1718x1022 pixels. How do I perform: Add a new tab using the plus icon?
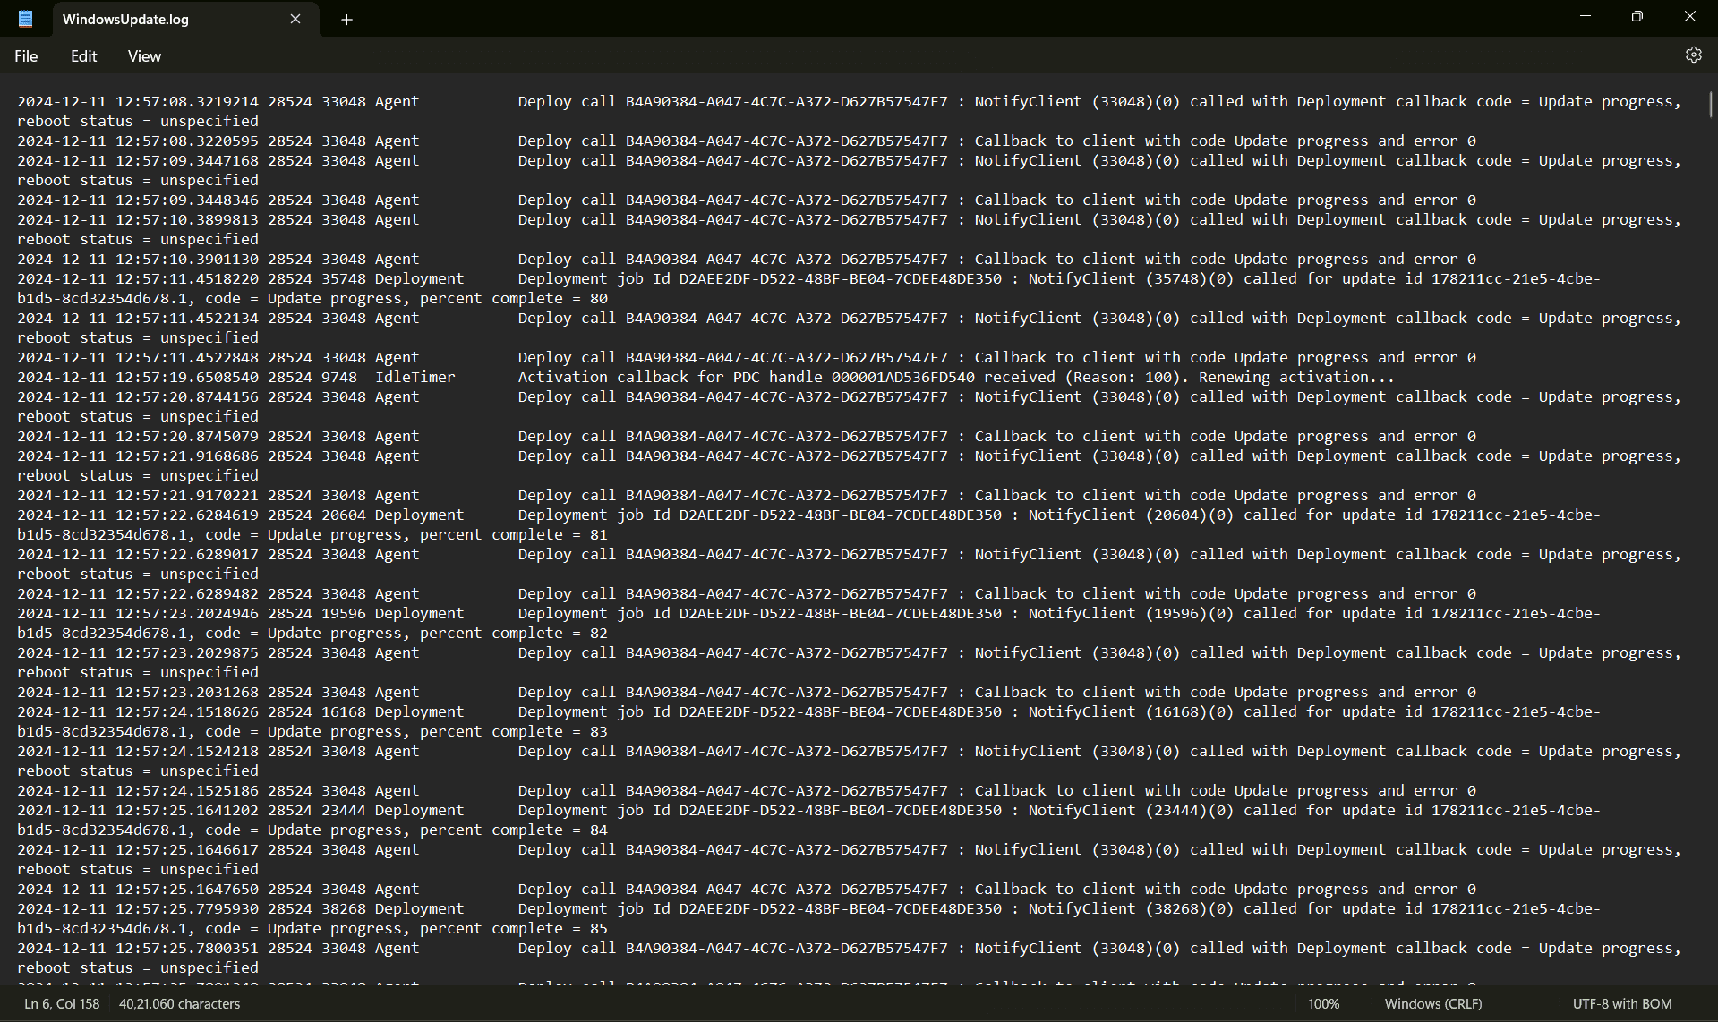(x=347, y=20)
